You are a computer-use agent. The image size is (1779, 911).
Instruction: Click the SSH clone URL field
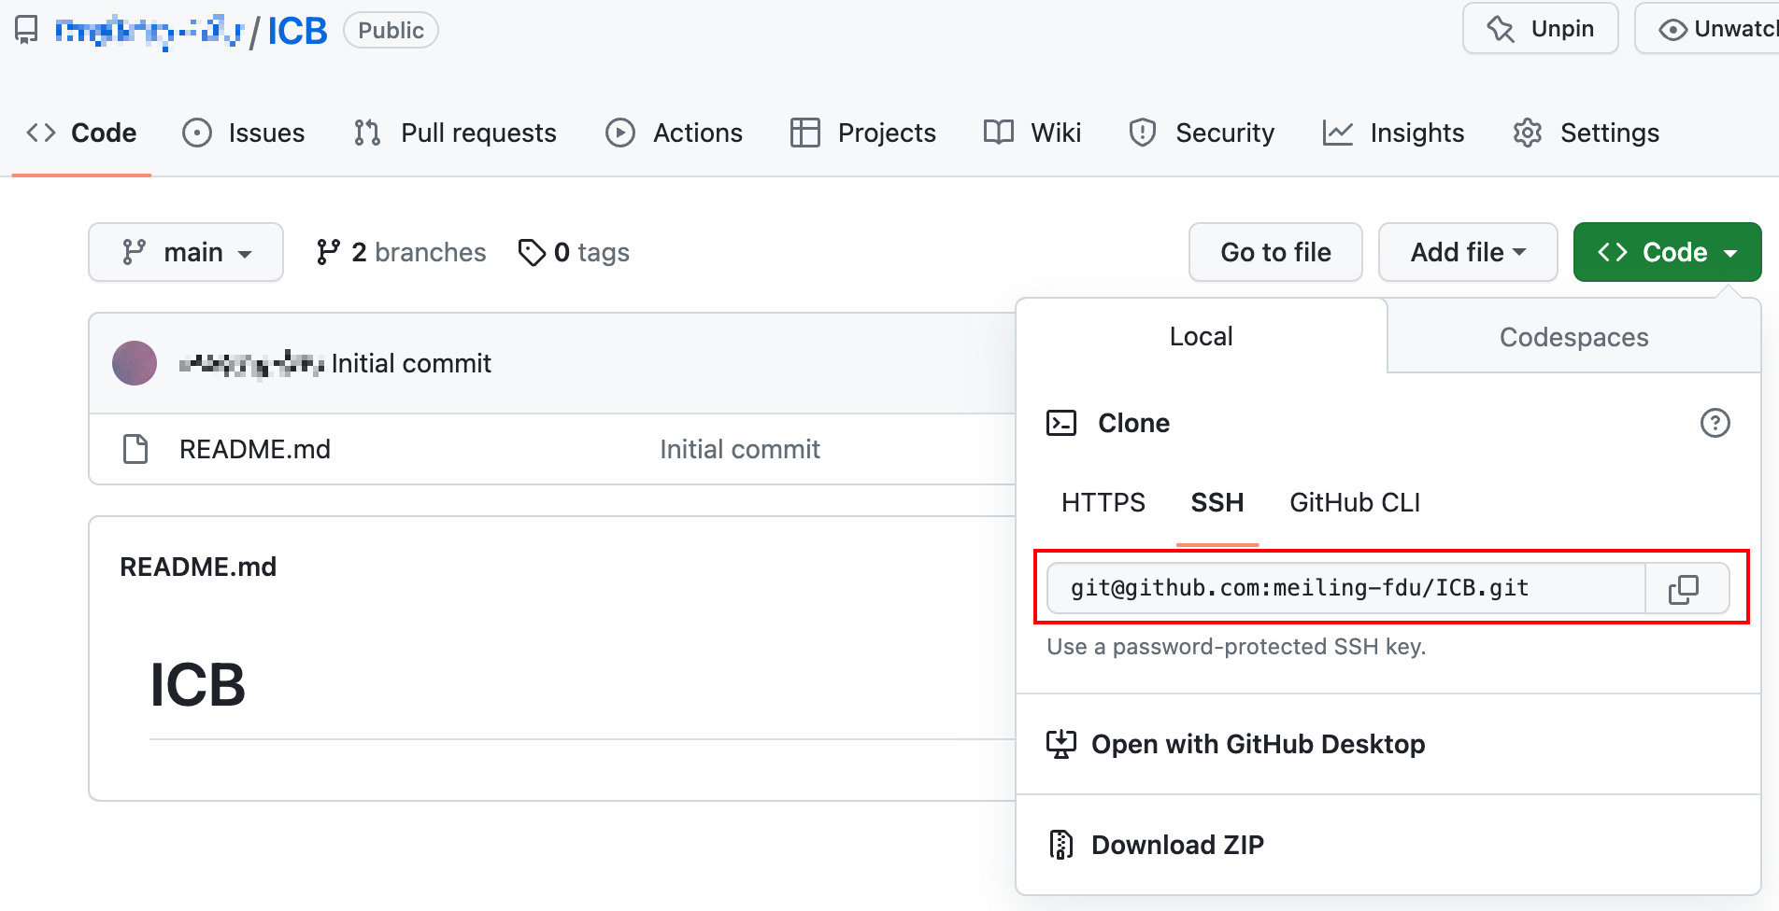[1345, 588]
